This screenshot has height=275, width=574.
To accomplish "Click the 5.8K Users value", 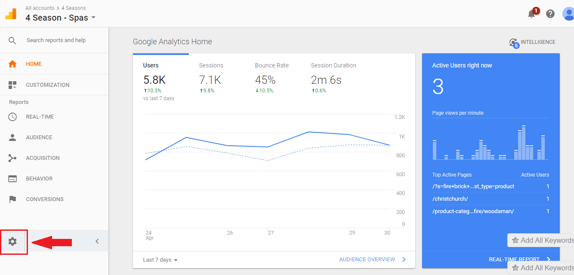I will 154,80.
